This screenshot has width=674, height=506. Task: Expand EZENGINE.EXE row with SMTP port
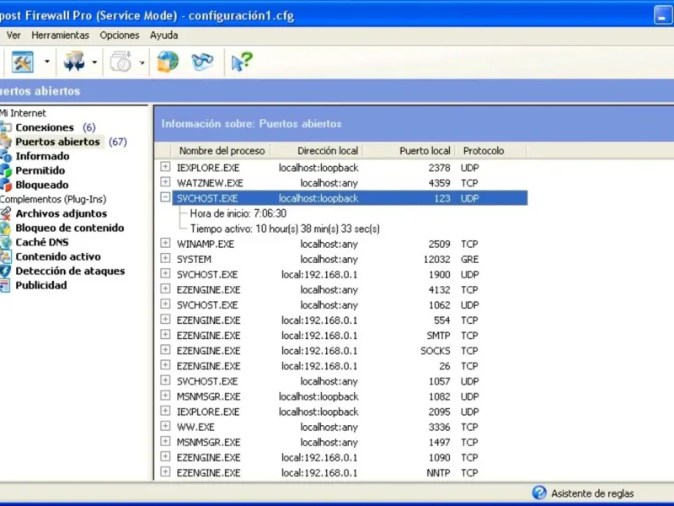pos(165,334)
